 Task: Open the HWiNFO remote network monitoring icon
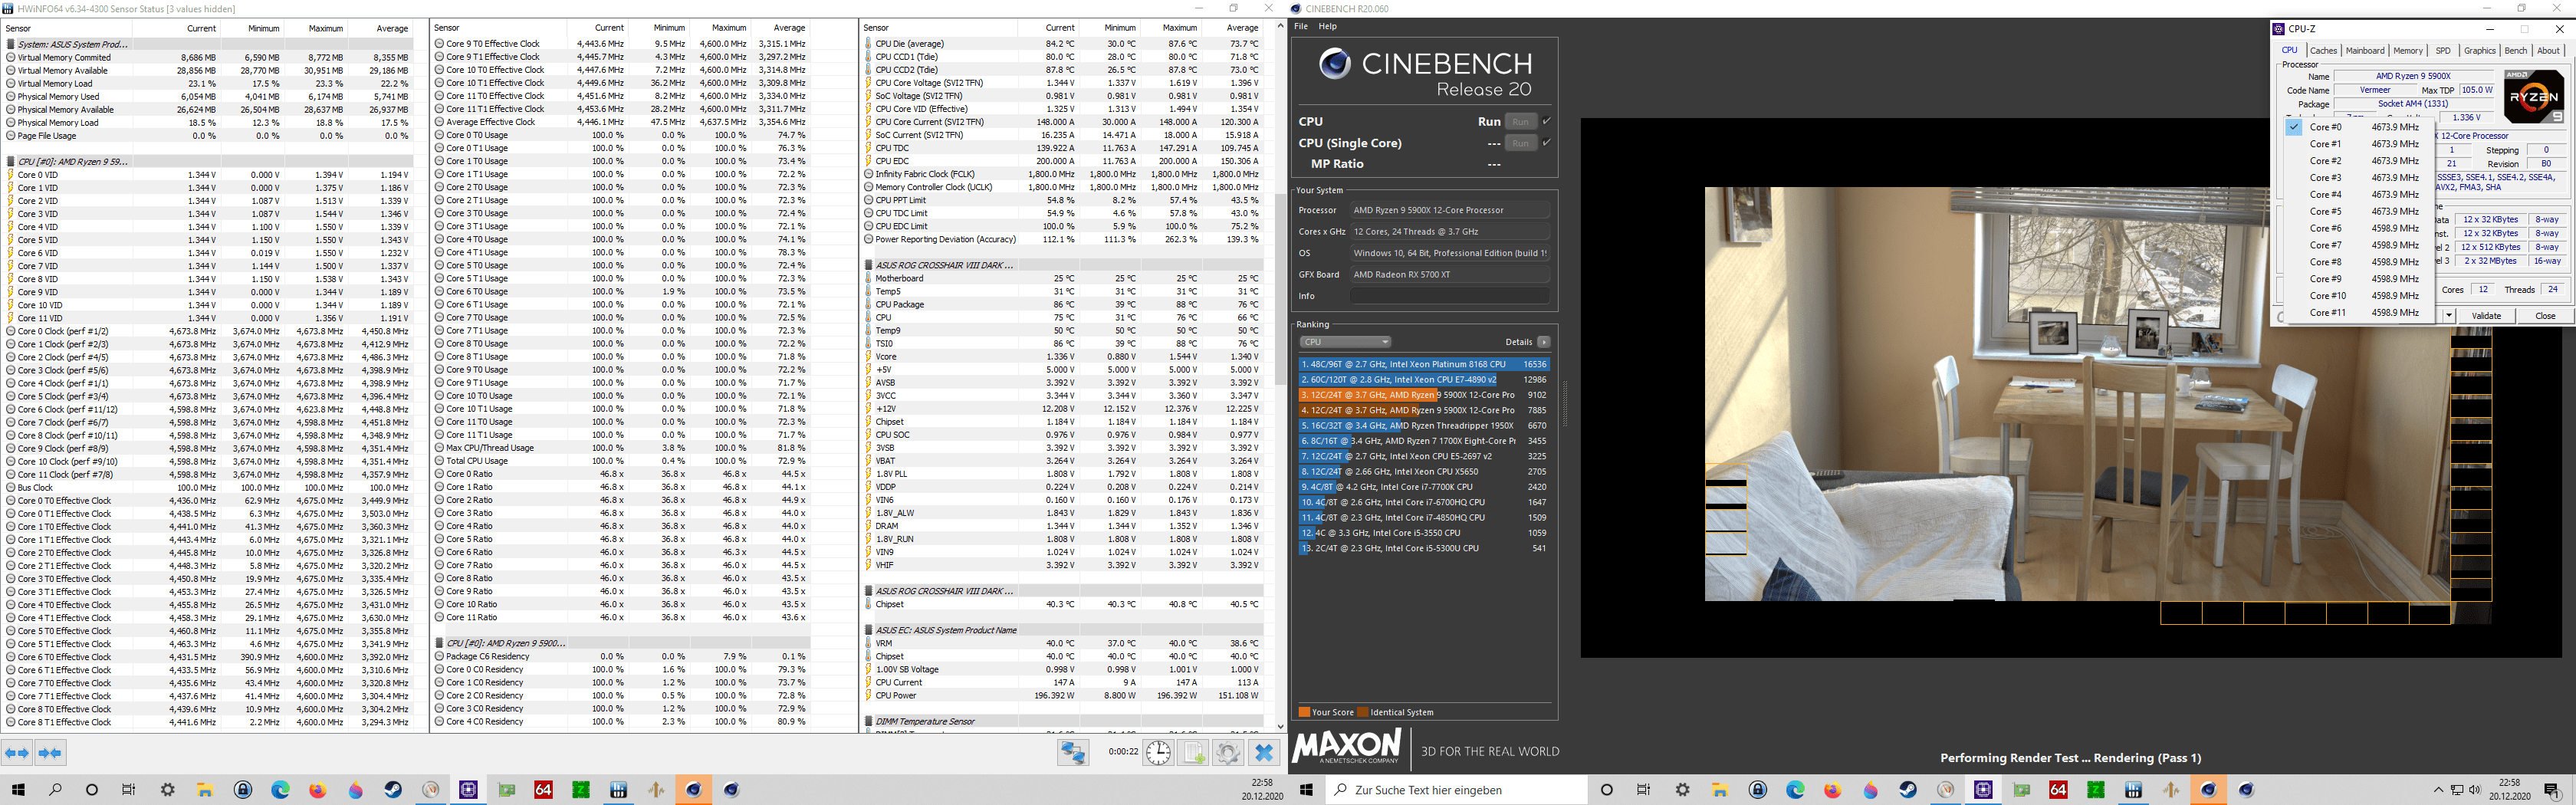pos(1073,752)
